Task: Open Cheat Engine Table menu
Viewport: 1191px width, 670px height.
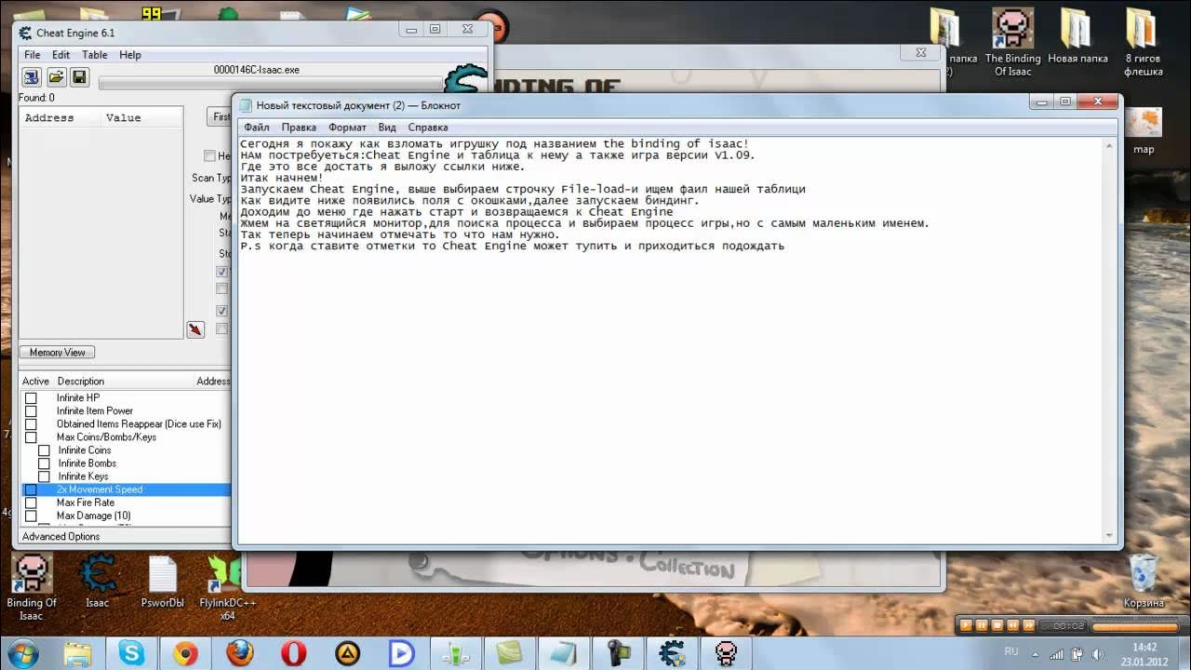Action: (94, 55)
